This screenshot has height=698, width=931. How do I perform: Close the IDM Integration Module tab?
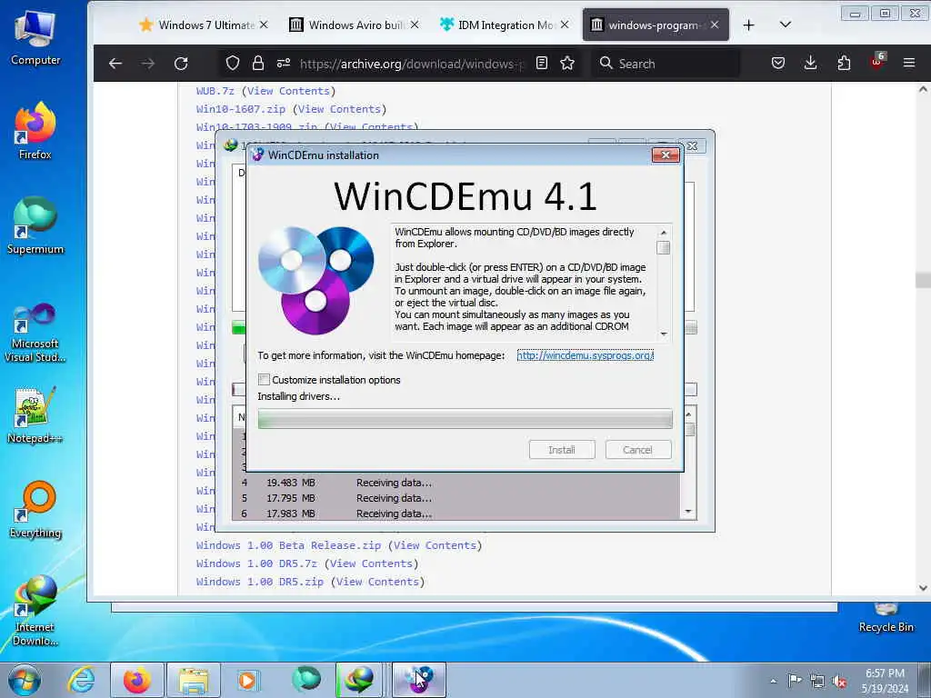coord(564,25)
